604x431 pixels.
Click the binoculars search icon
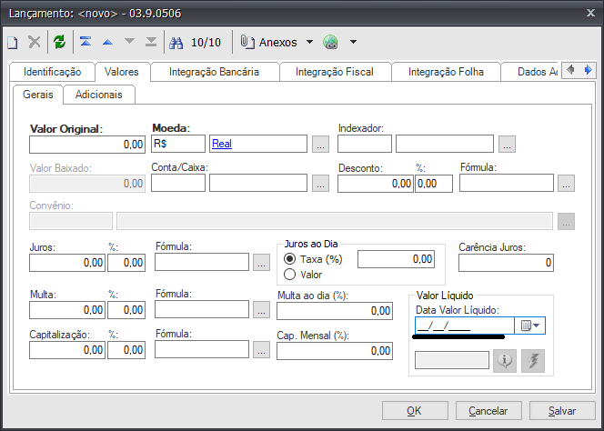[x=176, y=43]
